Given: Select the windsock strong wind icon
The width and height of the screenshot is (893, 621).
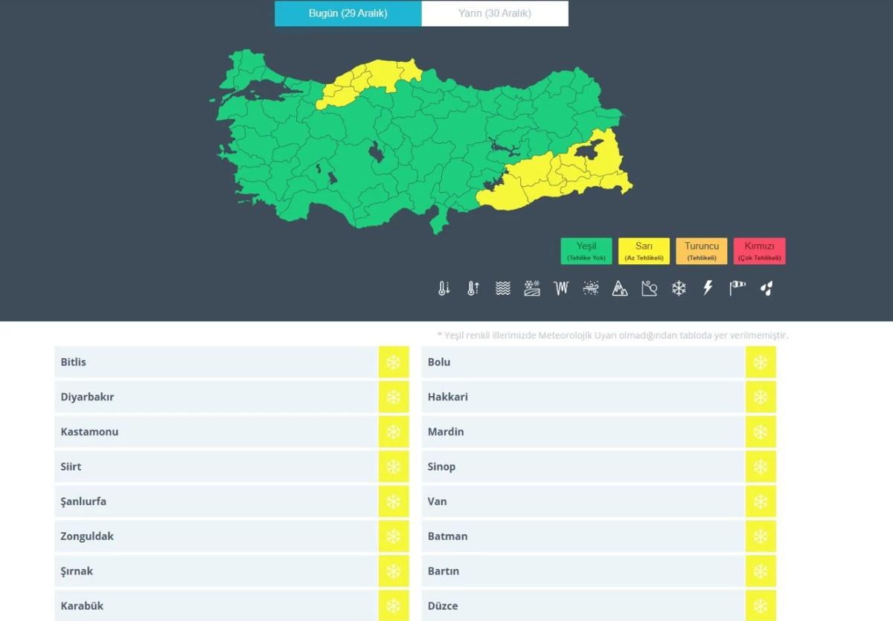Looking at the screenshot, I should point(737,288).
